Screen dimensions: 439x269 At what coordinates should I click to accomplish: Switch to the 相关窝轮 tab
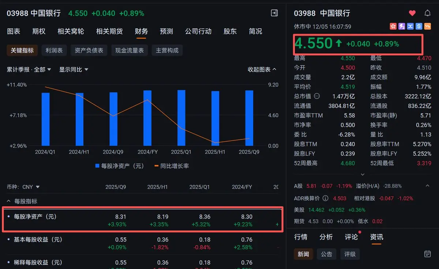coord(71,31)
